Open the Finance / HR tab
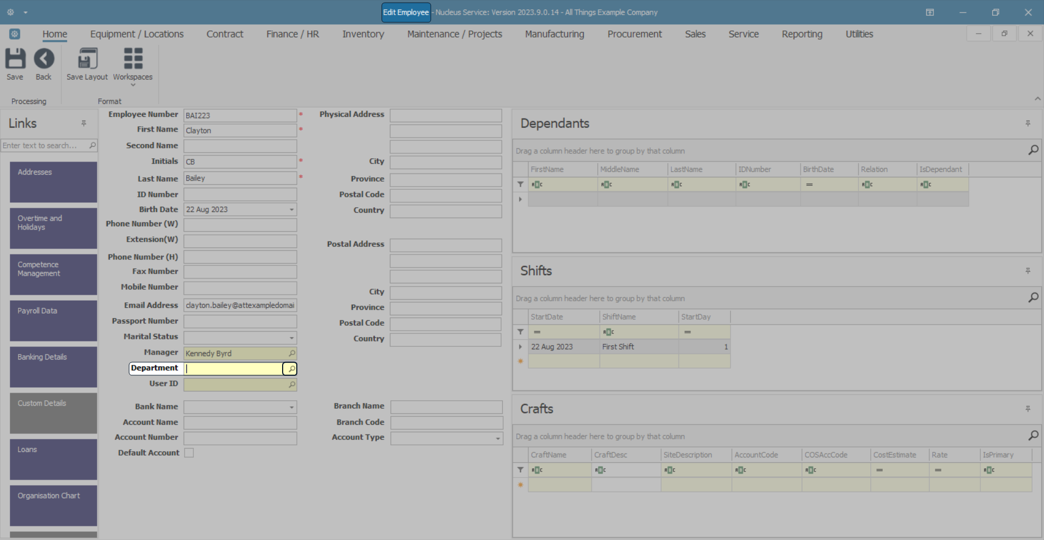This screenshot has width=1044, height=540. tap(292, 34)
